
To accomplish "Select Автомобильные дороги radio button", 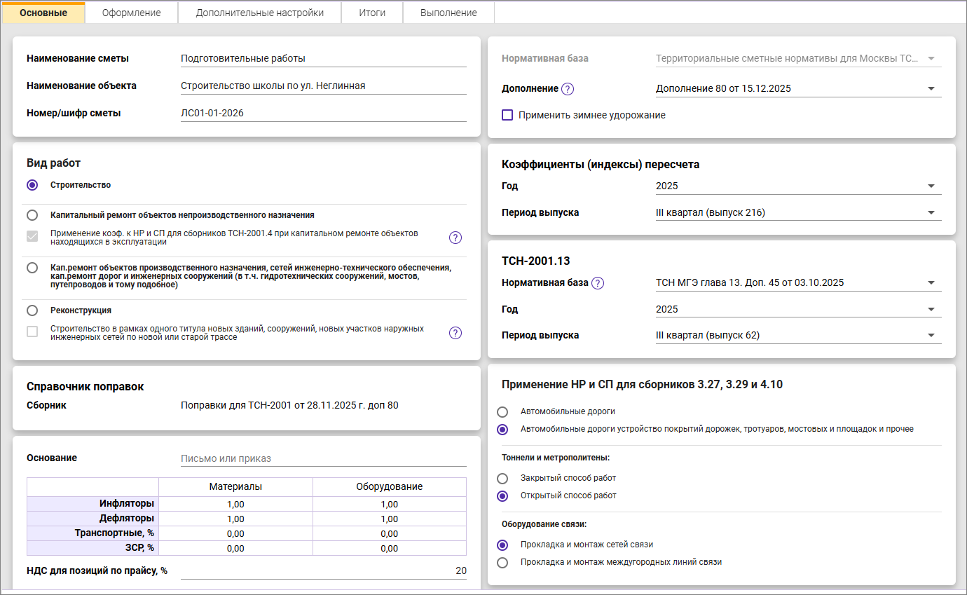I will coord(502,412).
